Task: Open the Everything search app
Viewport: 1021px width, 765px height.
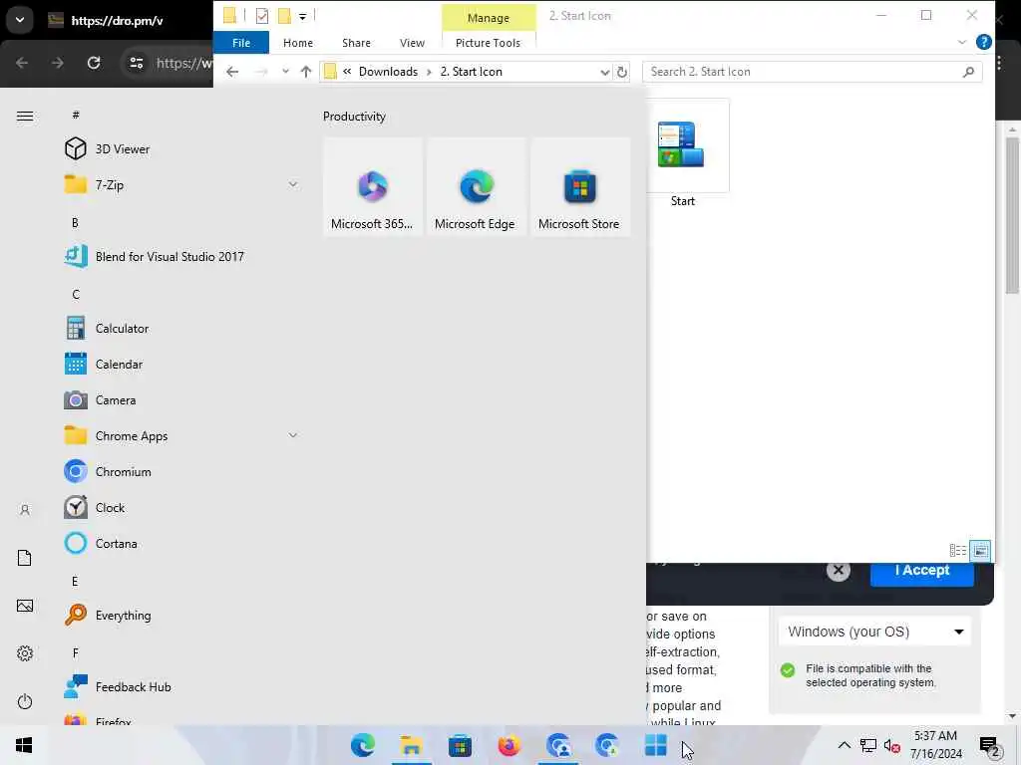Action: click(x=181, y=615)
